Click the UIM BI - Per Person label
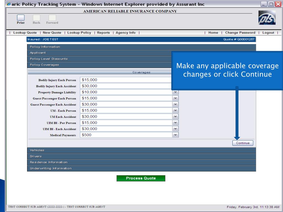 (x=61, y=123)
